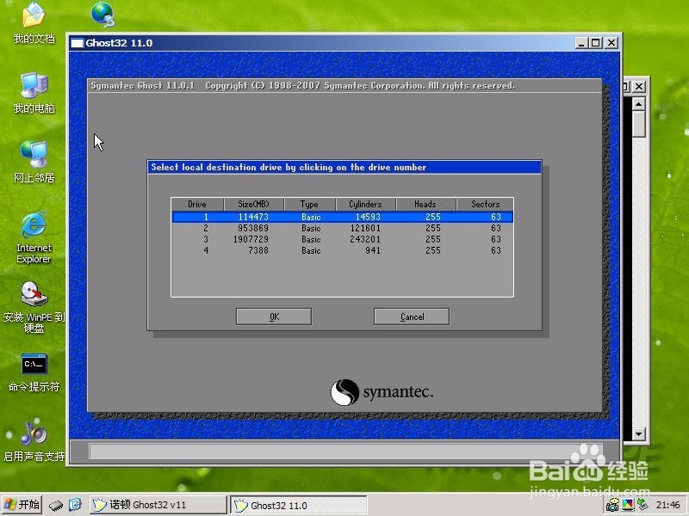
Task: Switch to Norton Ghost32 v11 taskbar button
Action: click(158, 505)
